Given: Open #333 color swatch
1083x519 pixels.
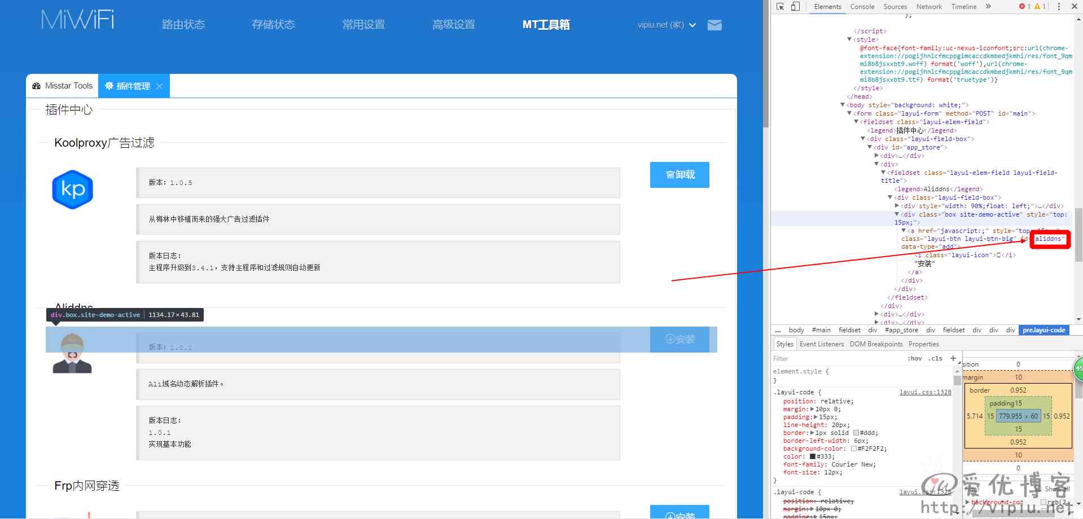Looking at the screenshot, I should (x=813, y=456).
